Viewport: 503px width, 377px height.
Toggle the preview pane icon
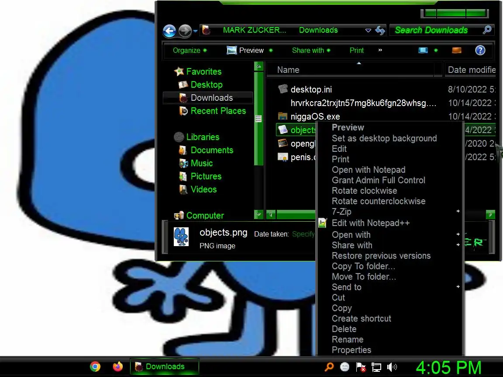(456, 50)
